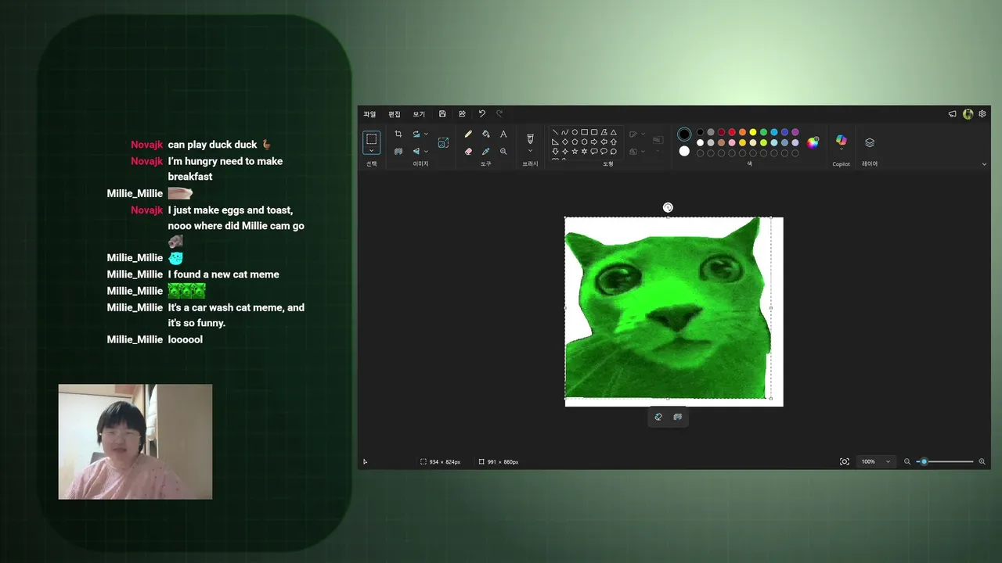1002x563 pixels.
Task: Toggle the Layers panel
Action: click(x=870, y=142)
